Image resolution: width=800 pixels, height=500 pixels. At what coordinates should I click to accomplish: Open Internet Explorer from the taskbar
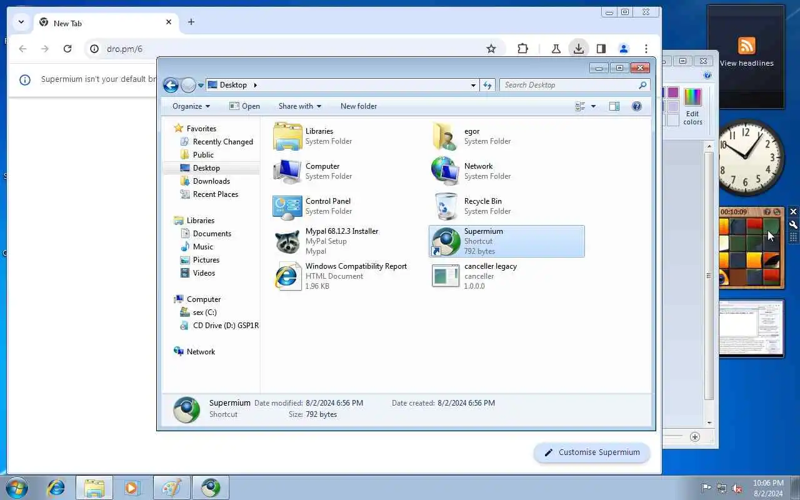tap(56, 487)
